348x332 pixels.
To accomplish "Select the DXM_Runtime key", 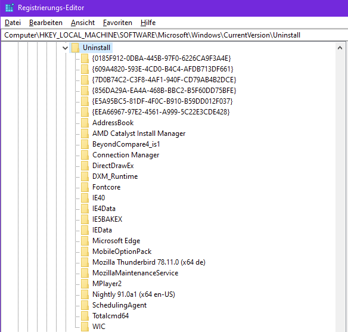I will 115,176.
